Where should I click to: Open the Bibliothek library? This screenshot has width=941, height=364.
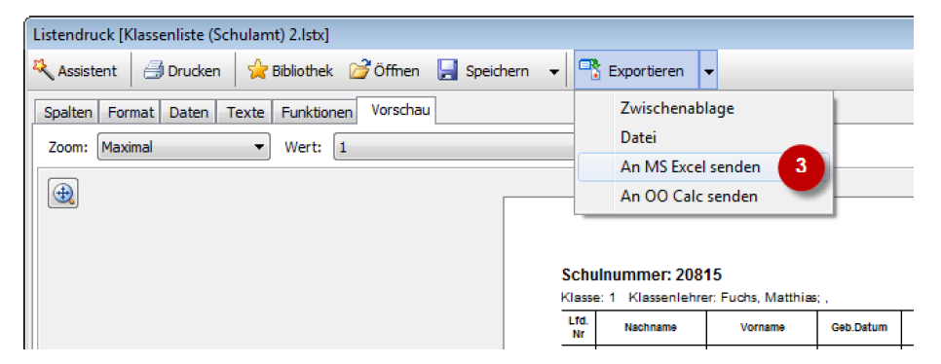pyautogui.click(x=290, y=71)
